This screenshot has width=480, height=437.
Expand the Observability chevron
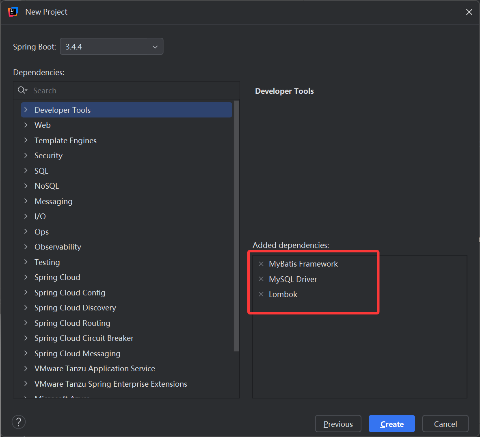(26, 247)
